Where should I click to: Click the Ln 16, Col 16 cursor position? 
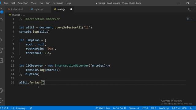pos(120,108)
